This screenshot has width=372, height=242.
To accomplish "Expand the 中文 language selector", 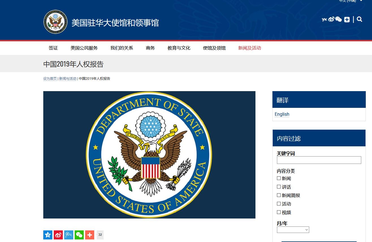I will click(x=351, y=1).
